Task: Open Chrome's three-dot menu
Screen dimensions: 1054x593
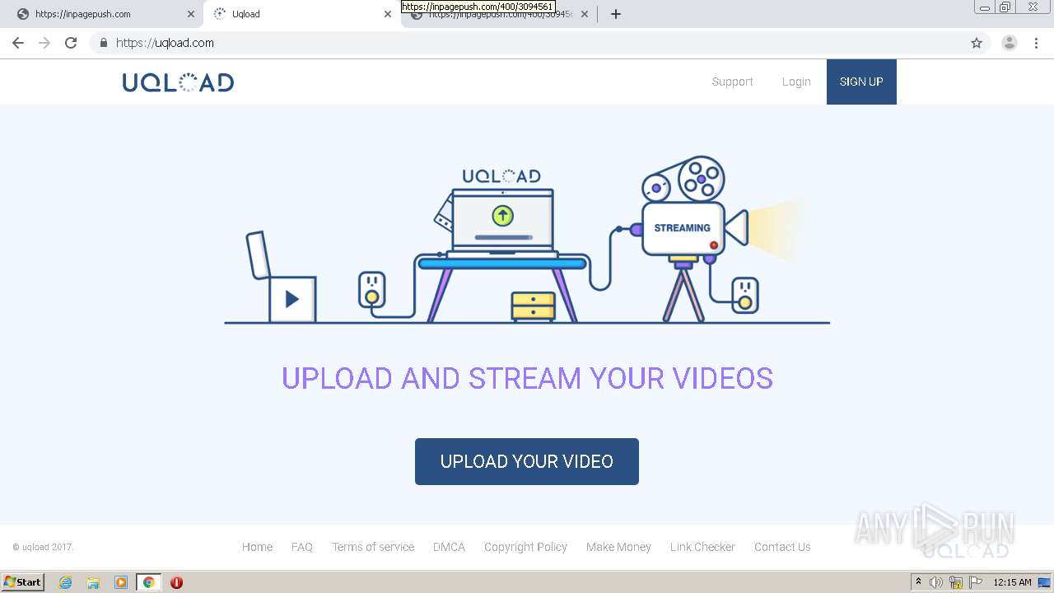Action: [1036, 43]
